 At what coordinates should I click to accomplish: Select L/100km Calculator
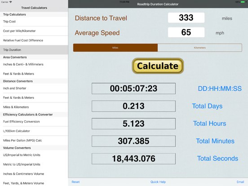tap(34, 131)
